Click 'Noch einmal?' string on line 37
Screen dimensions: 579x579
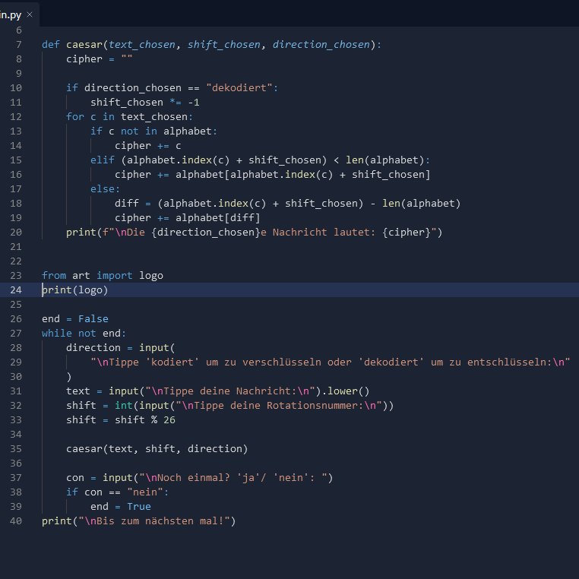pos(194,478)
